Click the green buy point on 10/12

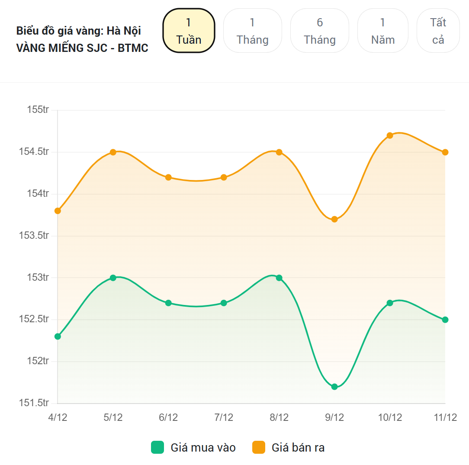click(390, 303)
